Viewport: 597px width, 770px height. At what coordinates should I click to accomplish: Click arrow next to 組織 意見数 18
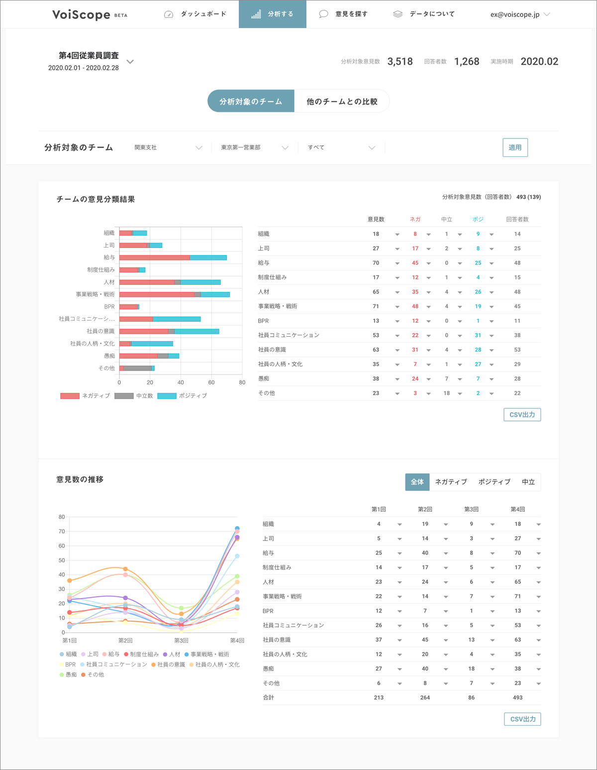pyautogui.click(x=397, y=235)
